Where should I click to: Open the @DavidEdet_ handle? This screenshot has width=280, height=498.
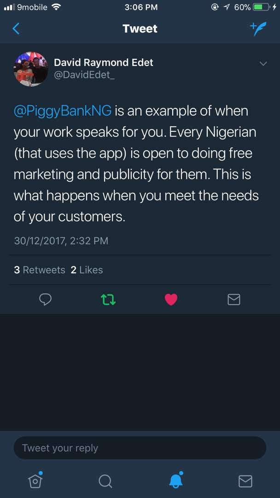[84, 76]
